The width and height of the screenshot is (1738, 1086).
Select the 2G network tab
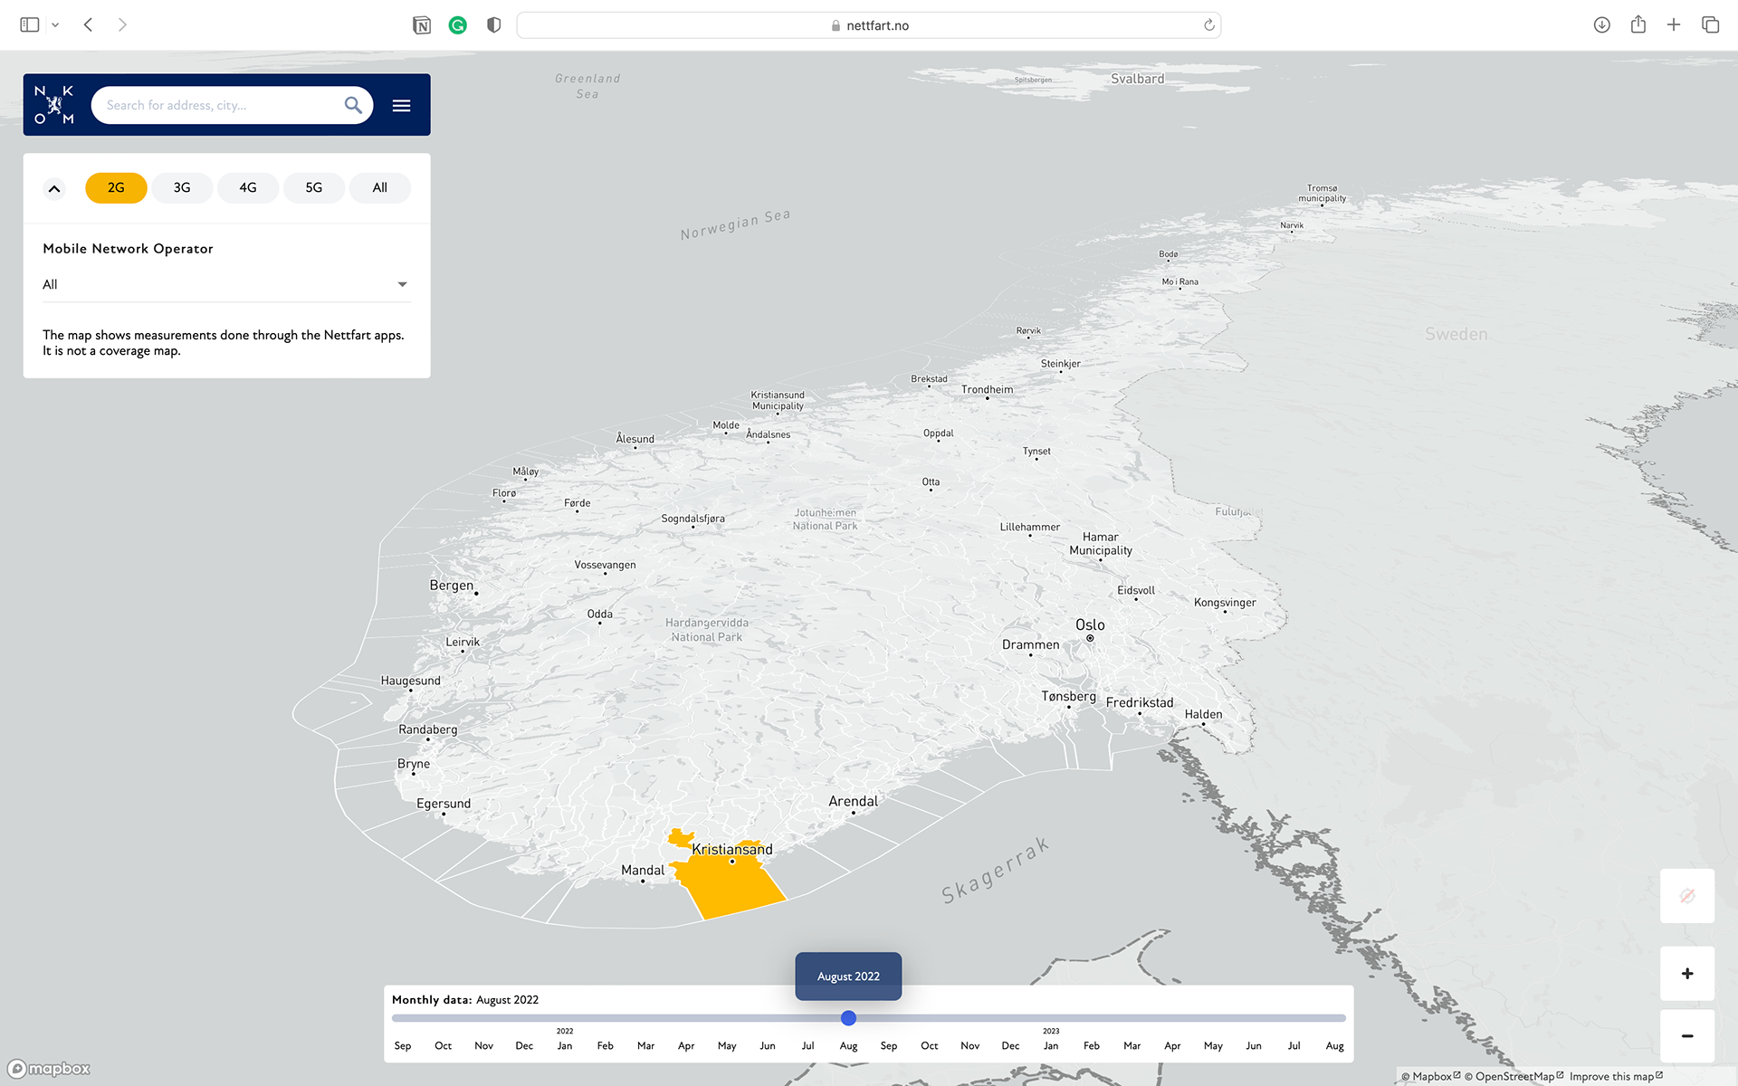(116, 188)
